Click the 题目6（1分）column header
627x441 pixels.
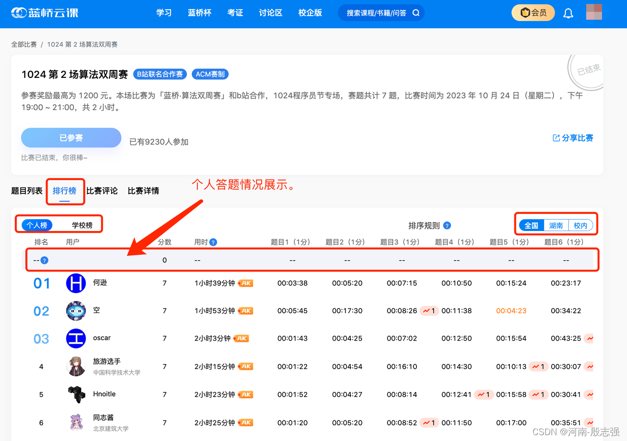point(566,242)
